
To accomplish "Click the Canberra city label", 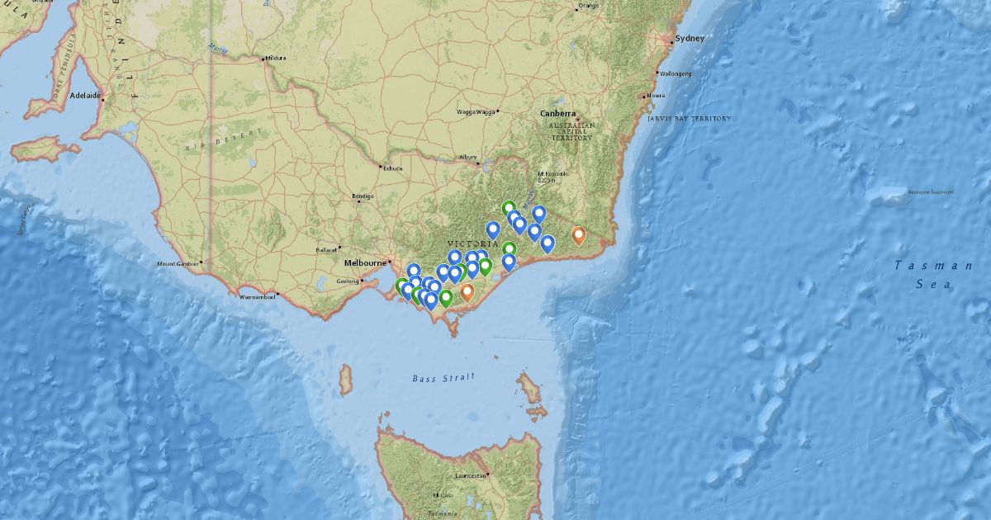I will pyautogui.click(x=557, y=113).
